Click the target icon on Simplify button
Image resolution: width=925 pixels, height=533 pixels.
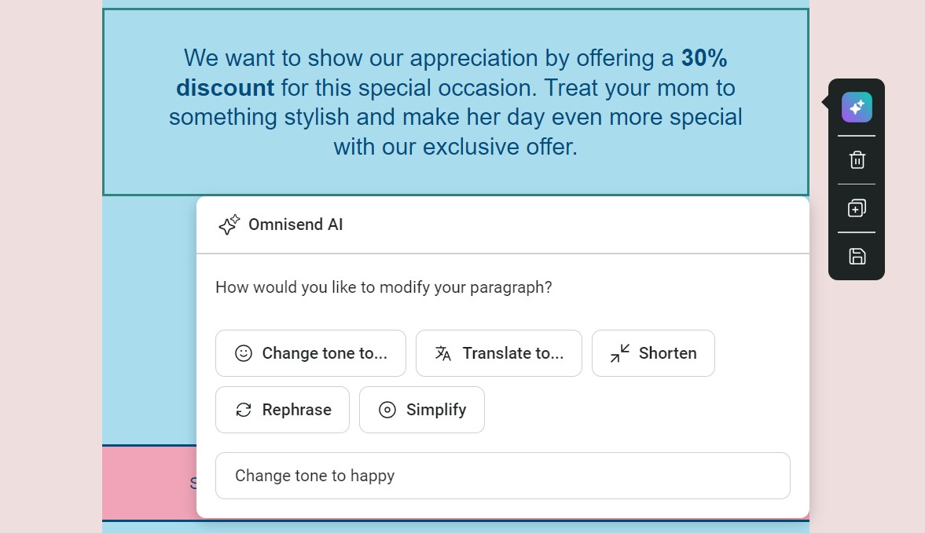387,409
